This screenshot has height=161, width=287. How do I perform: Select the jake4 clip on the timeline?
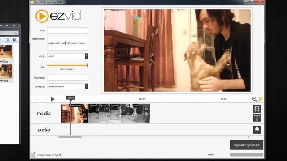pyautogui.click(x=135, y=113)
